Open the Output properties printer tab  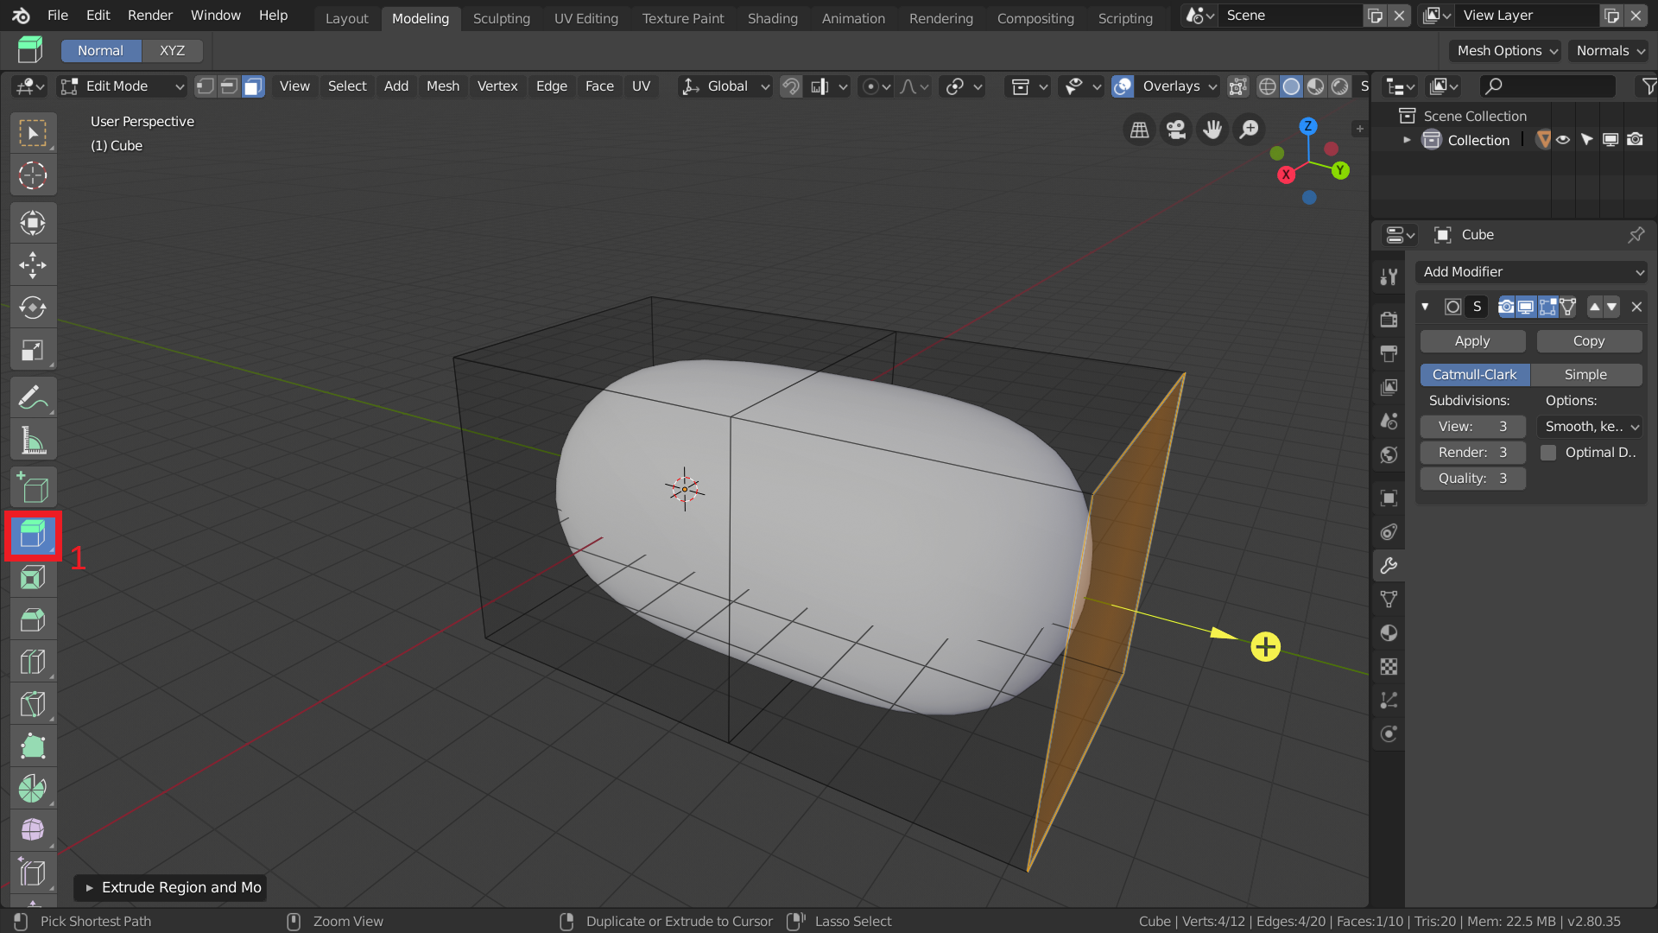click(1389, 353)
